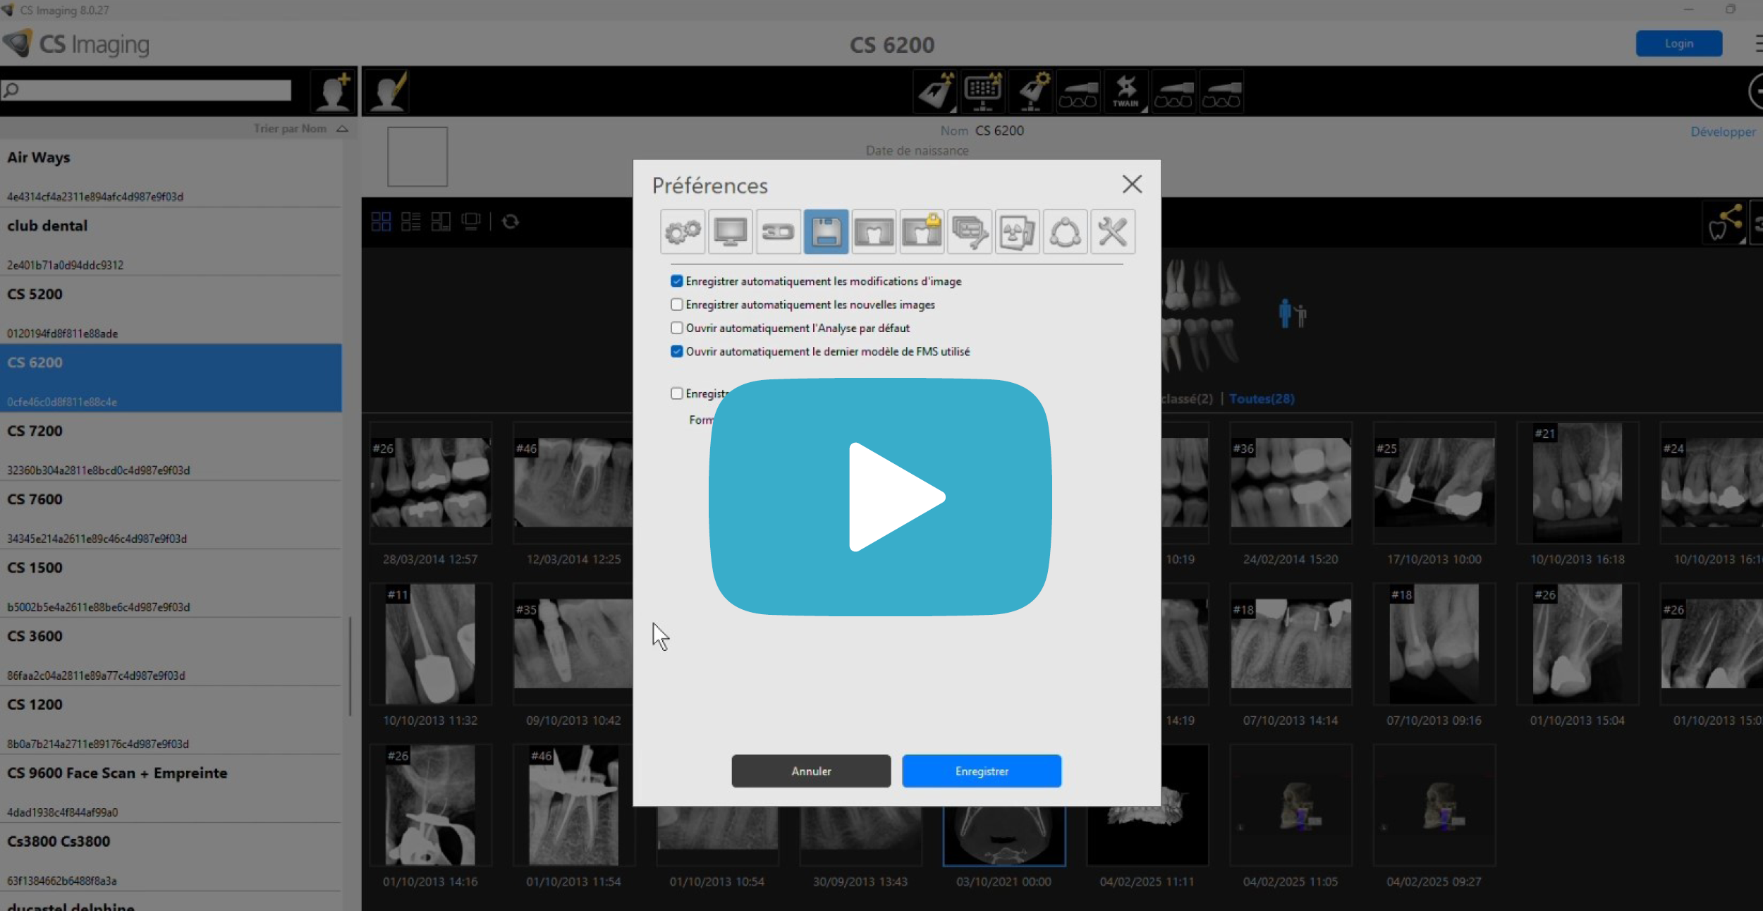This screenshot has width=1763, height=911.
Task: Select patient CS 7600
Action: click(171, 515)
